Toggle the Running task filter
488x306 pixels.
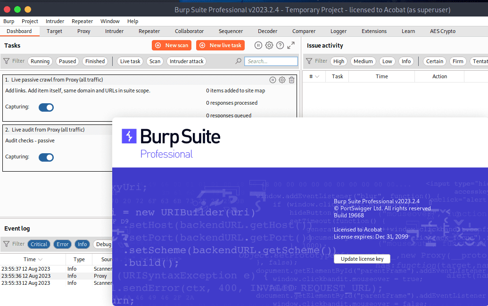coord(40,61)
